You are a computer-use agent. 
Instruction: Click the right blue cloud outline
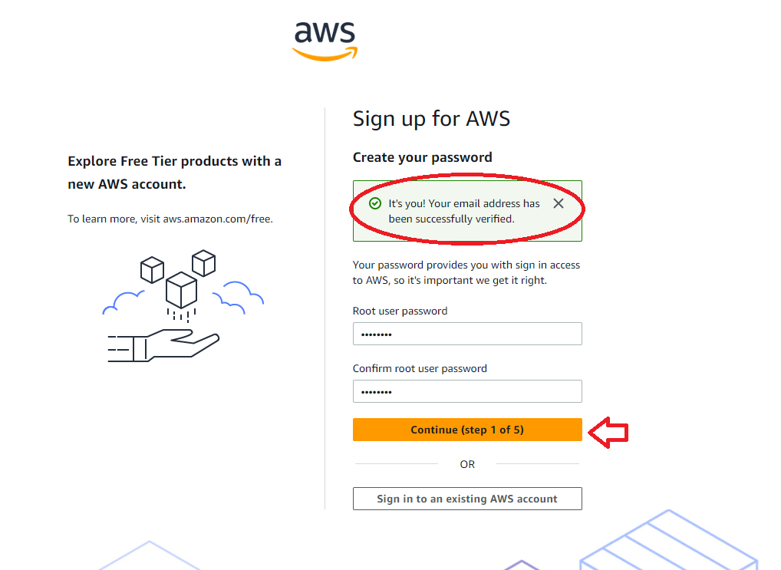tap(238, 298)
